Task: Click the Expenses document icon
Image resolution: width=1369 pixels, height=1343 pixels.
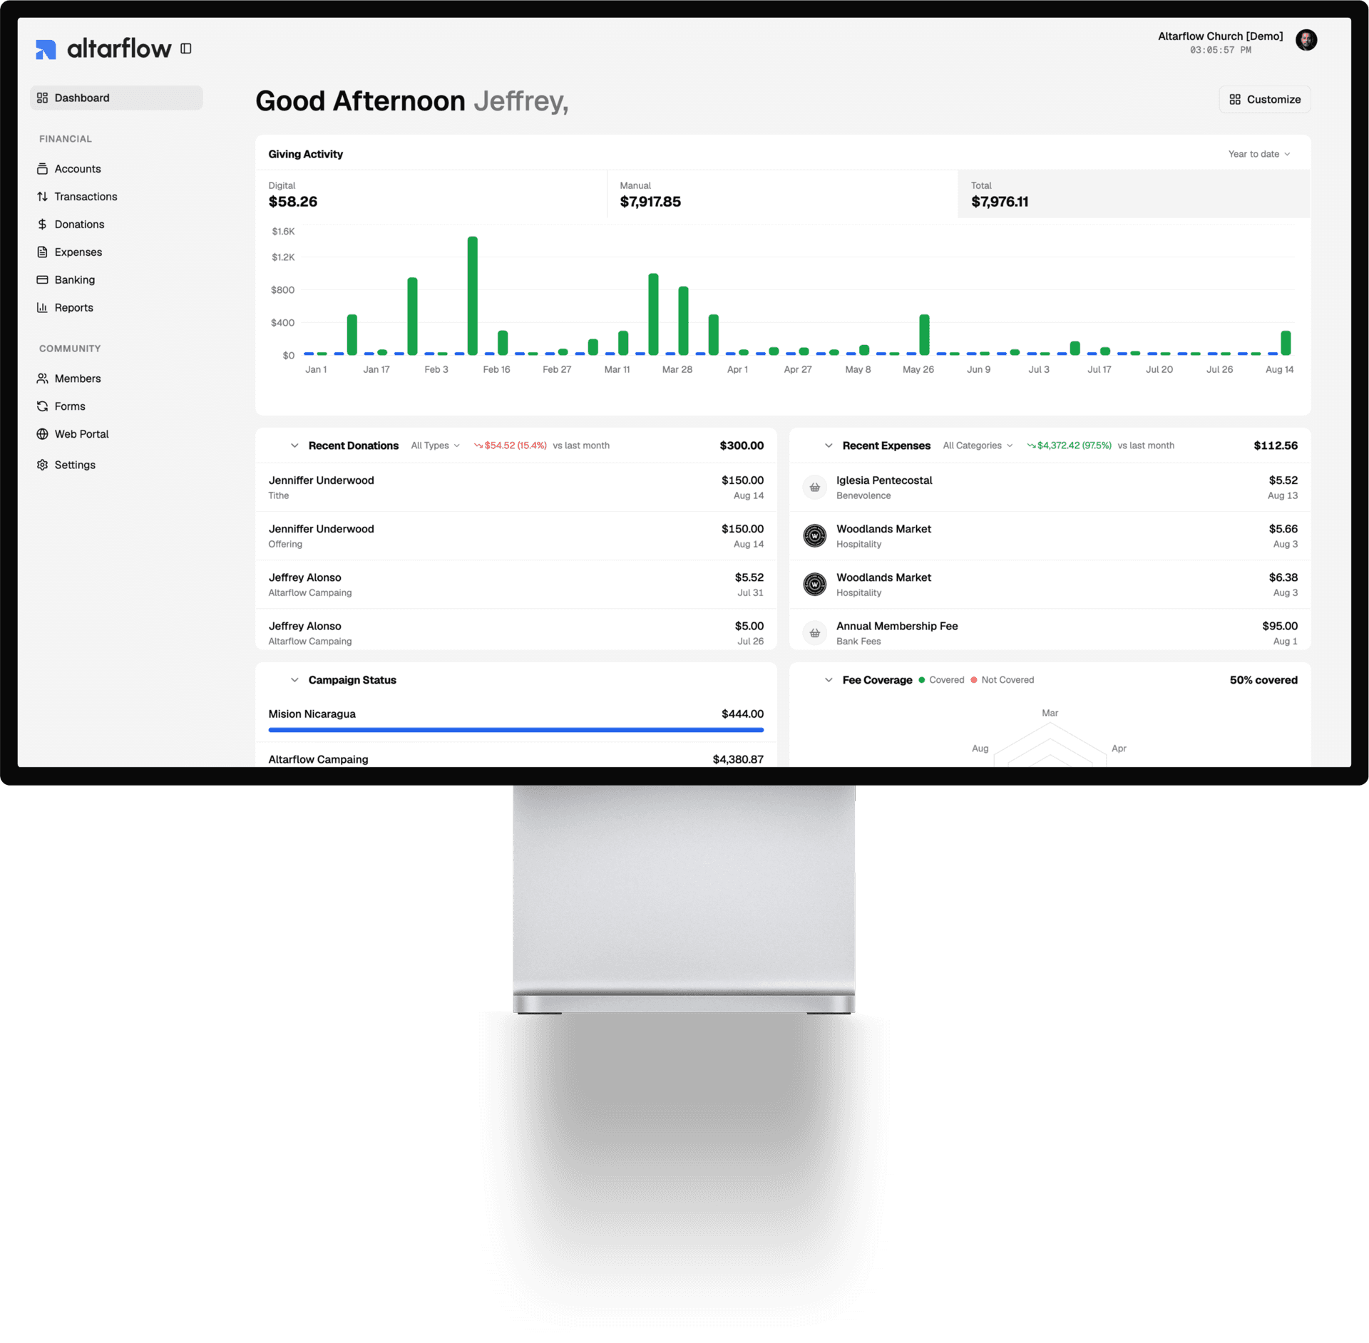Action: [x=42, y=252]
